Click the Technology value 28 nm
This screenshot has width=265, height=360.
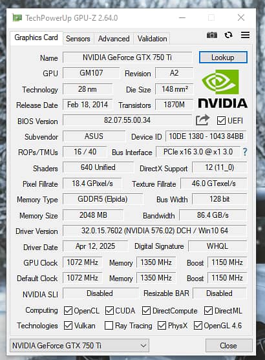87,89
